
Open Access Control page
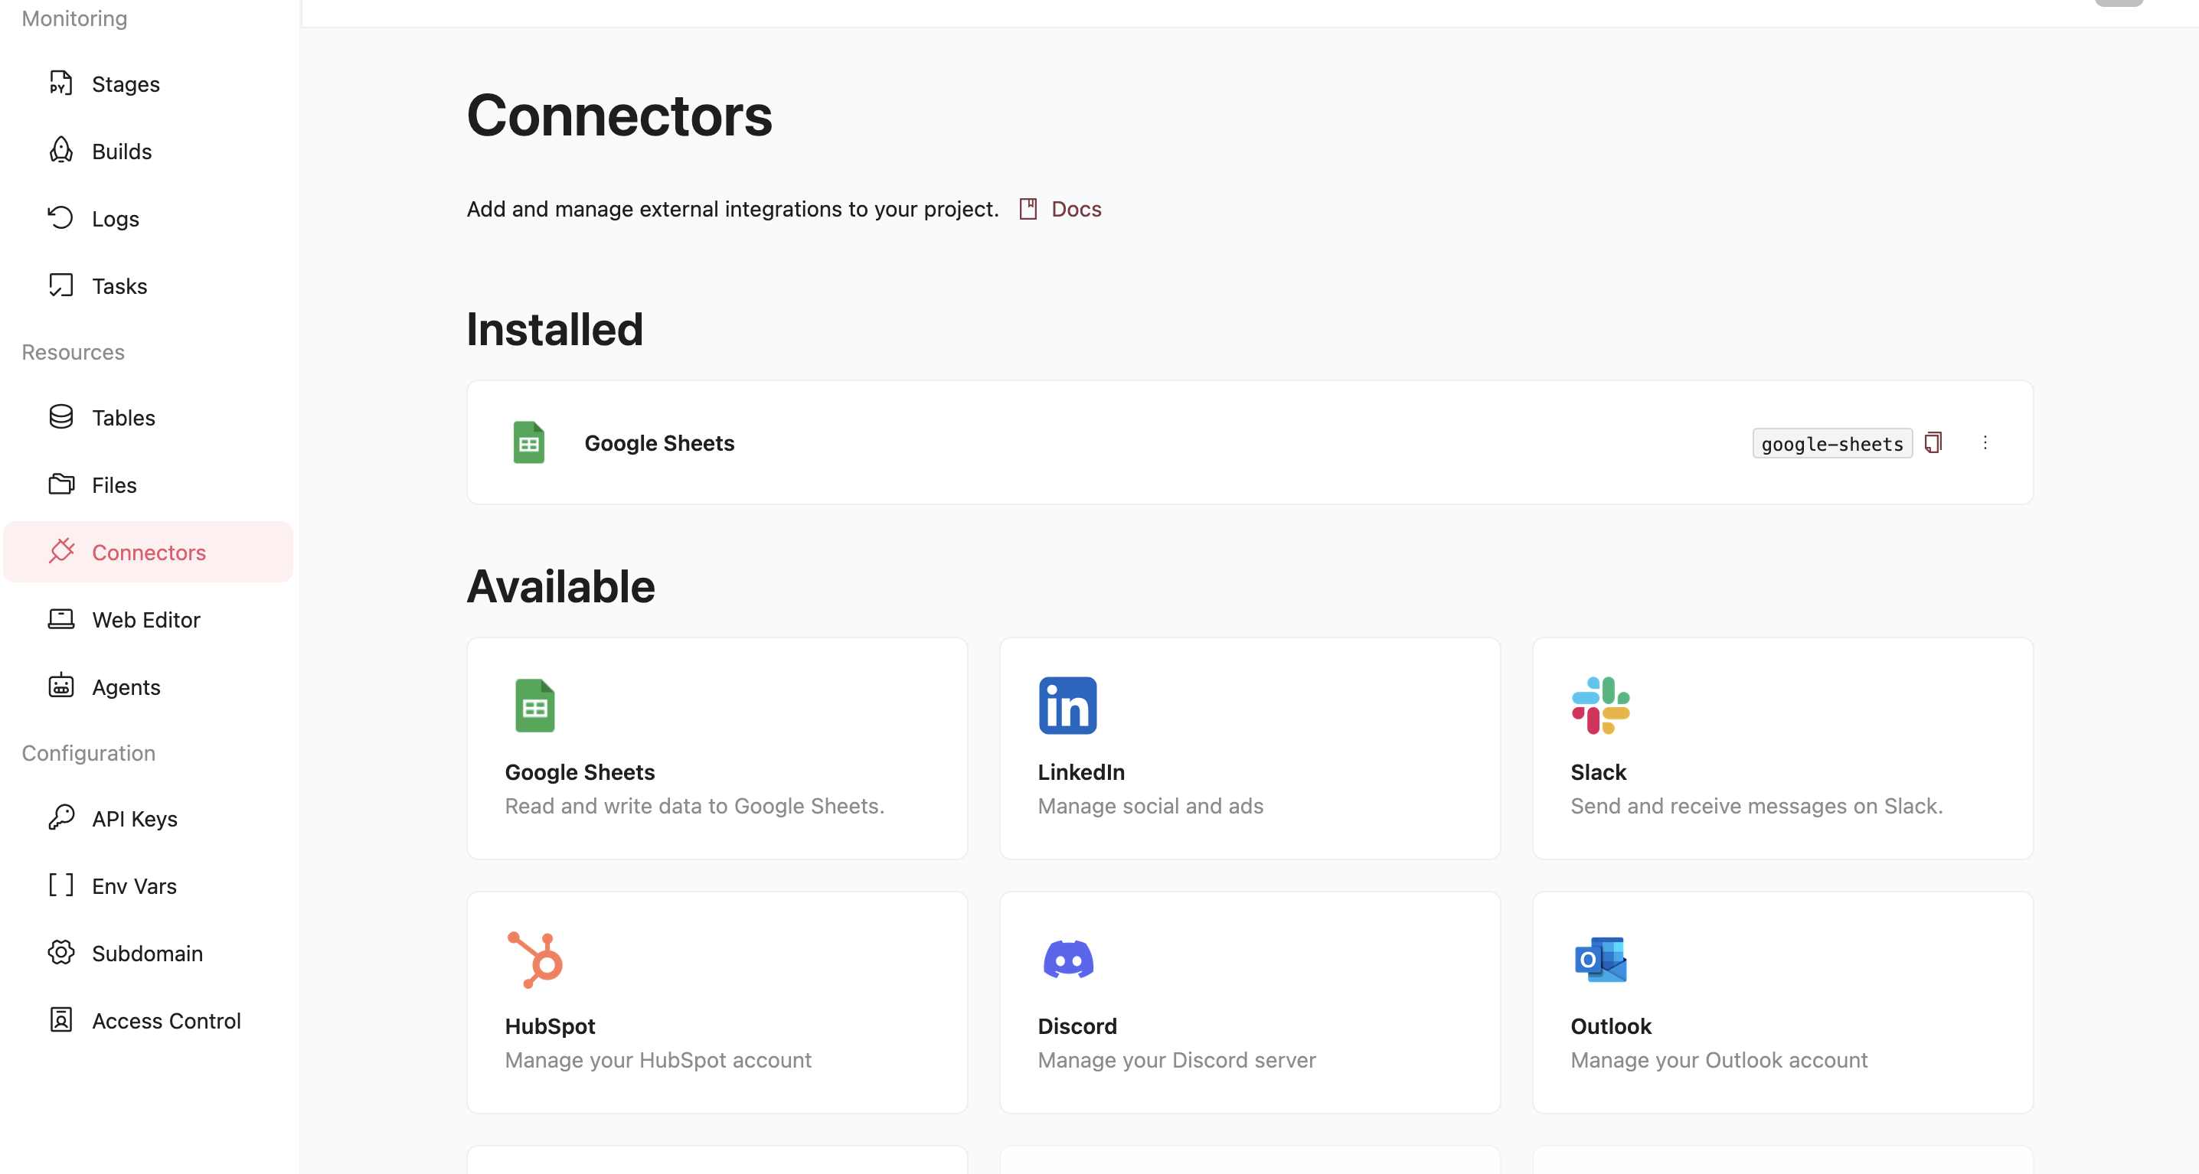148,1020
